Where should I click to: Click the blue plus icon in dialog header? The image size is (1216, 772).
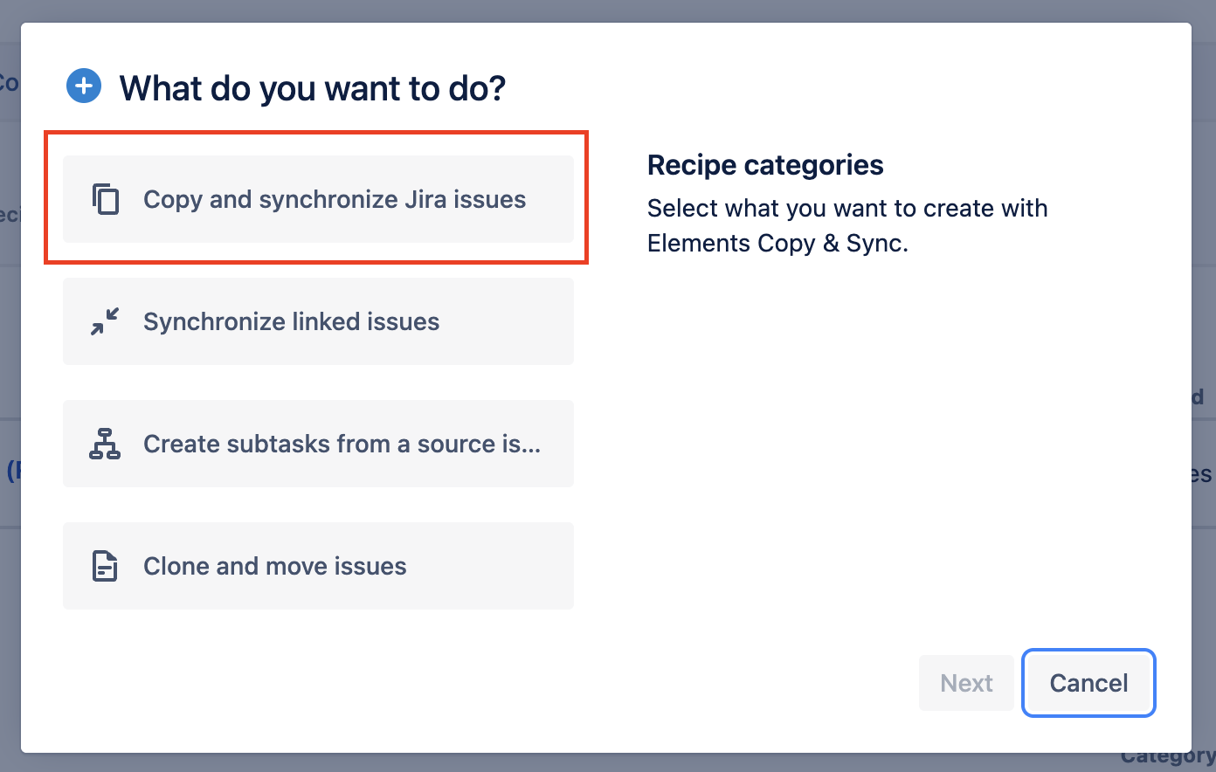point(84,86)
